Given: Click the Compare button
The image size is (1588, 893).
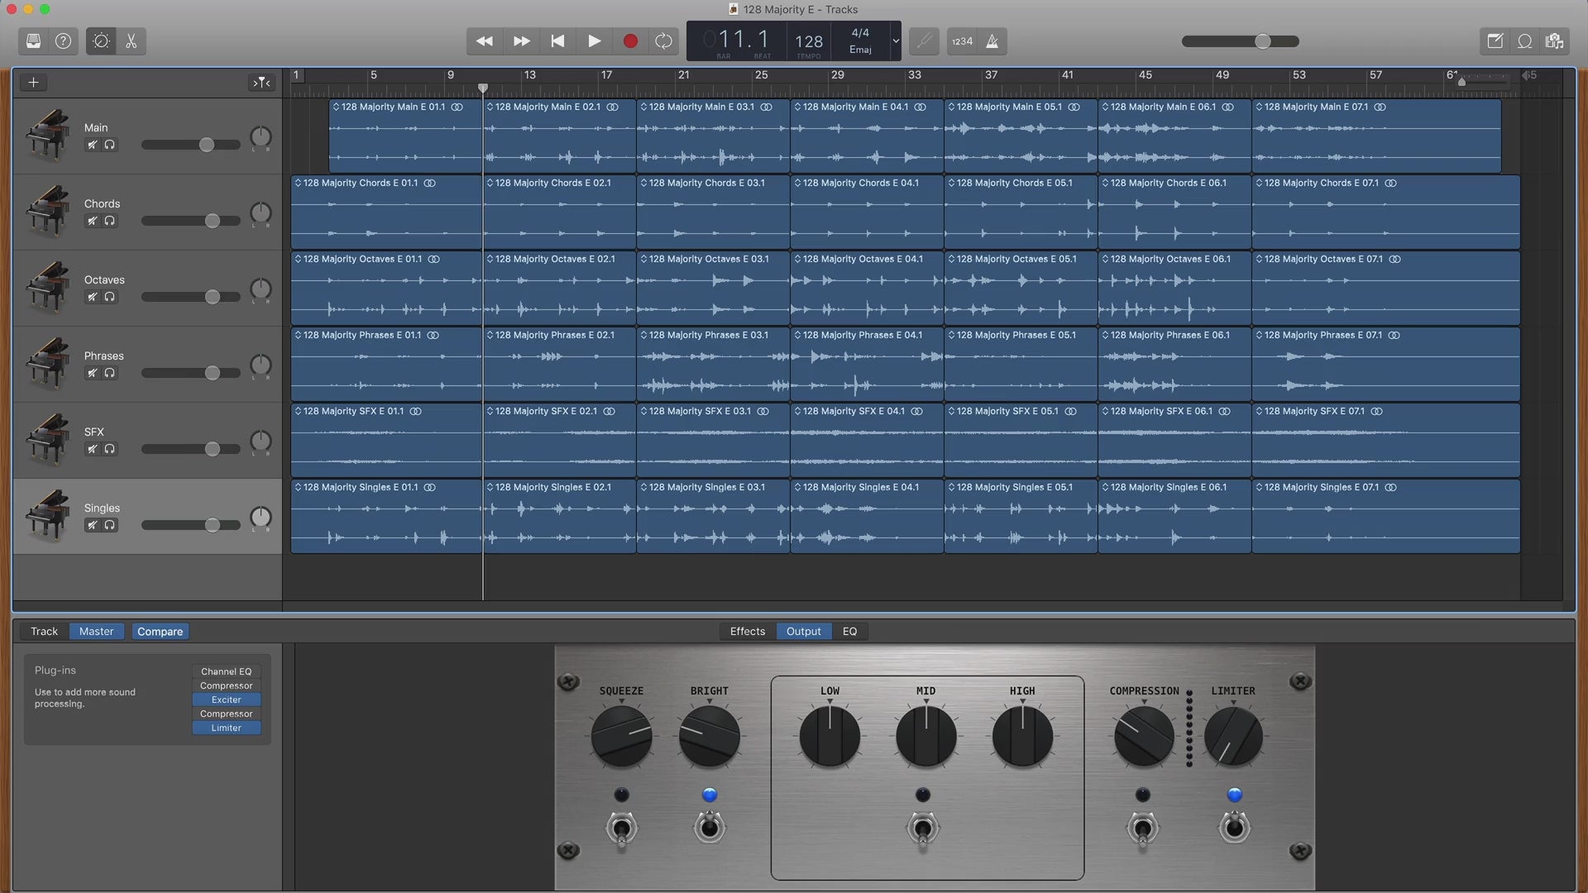Looking at the screenshot, I should pyautogui.click(x=160, y=631).
